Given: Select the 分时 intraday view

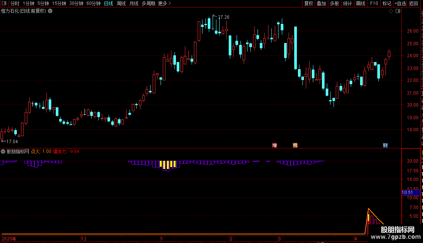Looking at the screenshot, I should 15,3.
